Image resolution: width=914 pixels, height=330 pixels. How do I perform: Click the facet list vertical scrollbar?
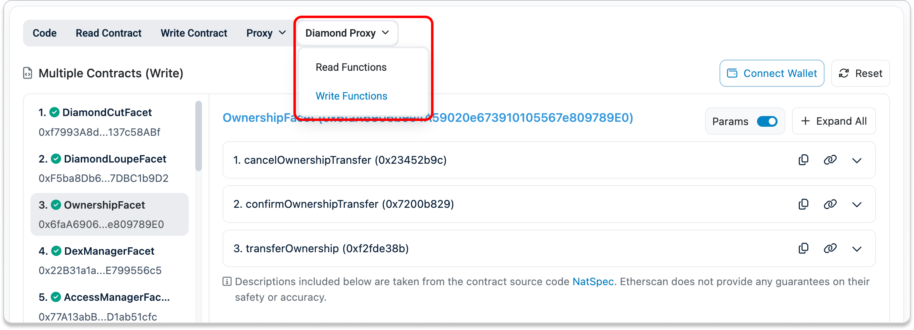click(x=199, y=136)
